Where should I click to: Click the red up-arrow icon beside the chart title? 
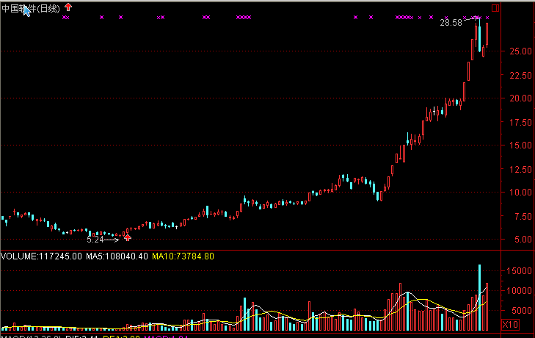68,7
